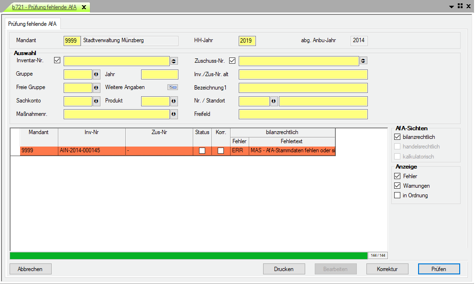This screenshot has height=284, width=475.
Task: Click the Drucken button
Action: [x=284, y=269]
